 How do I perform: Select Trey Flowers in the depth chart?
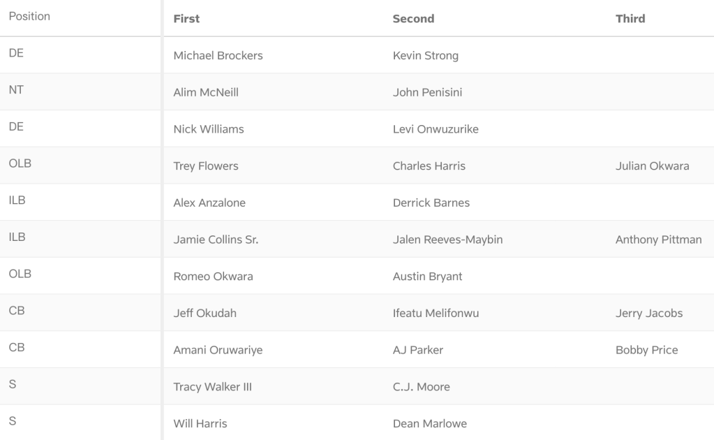click(x=206, y=166)
